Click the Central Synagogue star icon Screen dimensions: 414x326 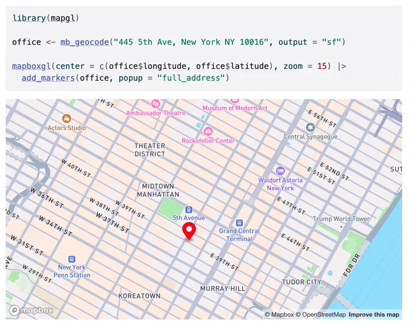310,127
